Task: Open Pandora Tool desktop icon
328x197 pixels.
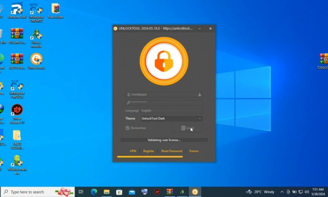Action: [x=17, y=9]
